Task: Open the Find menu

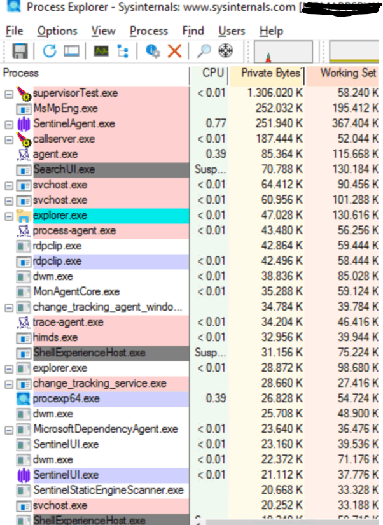Action: (193, 31)
